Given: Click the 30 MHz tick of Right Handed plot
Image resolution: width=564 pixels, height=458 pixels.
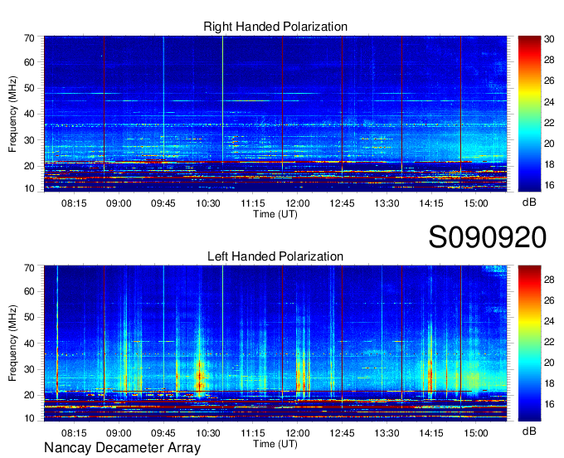Looking at the screenshot, I should pos(29,140).
